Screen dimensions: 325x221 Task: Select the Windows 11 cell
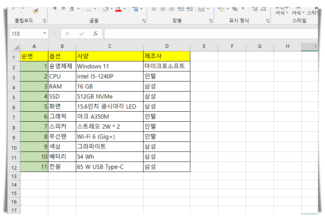click(109, 66)
